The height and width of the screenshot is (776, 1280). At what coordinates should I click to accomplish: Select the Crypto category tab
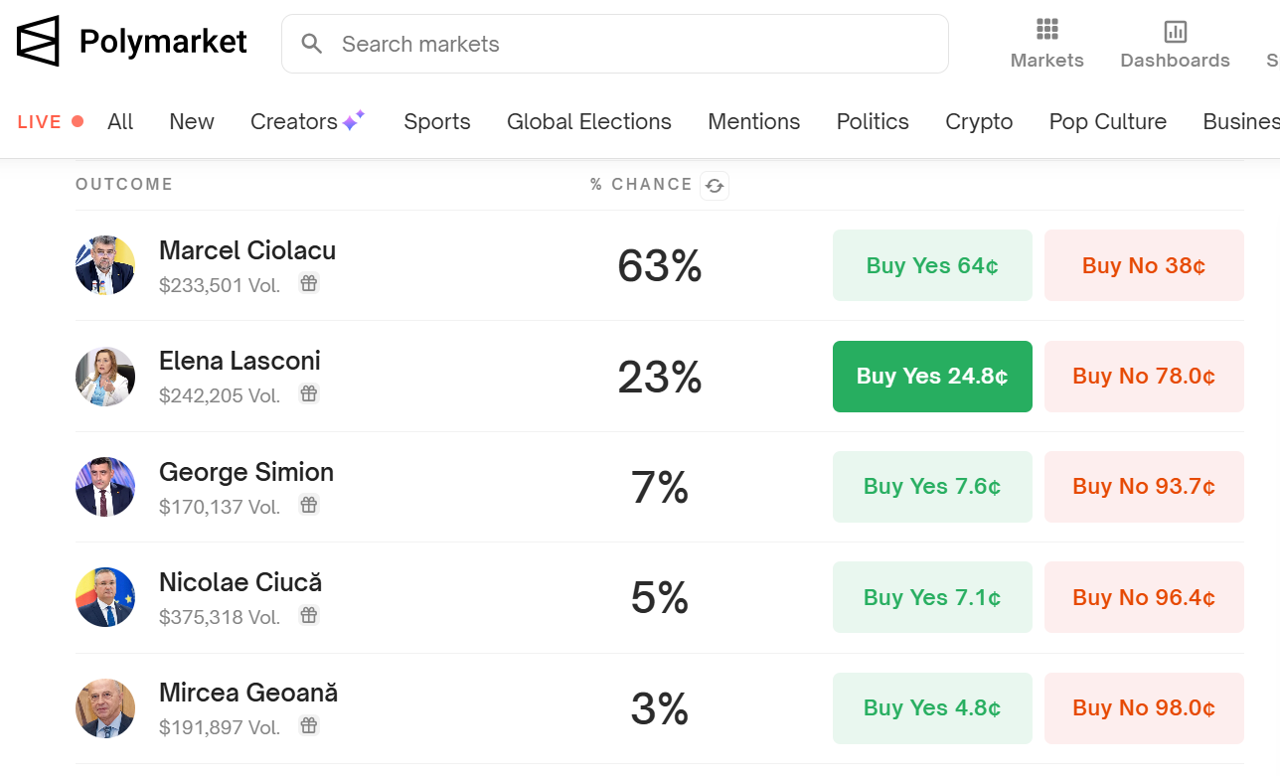pyautogui.click(x=978, y=121)
